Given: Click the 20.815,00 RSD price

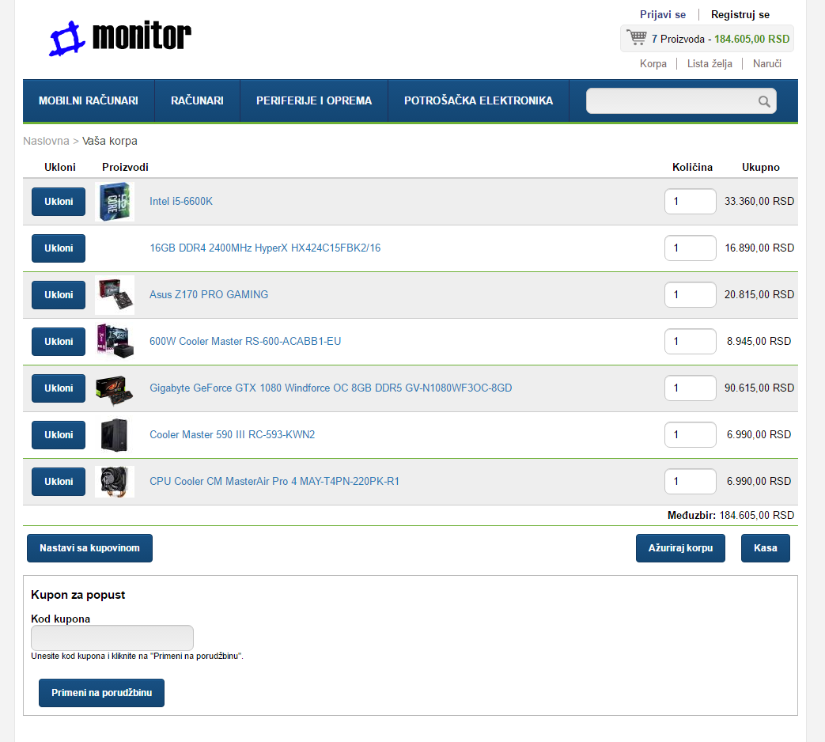Looking at the screenshot, I should pos(759,295).
